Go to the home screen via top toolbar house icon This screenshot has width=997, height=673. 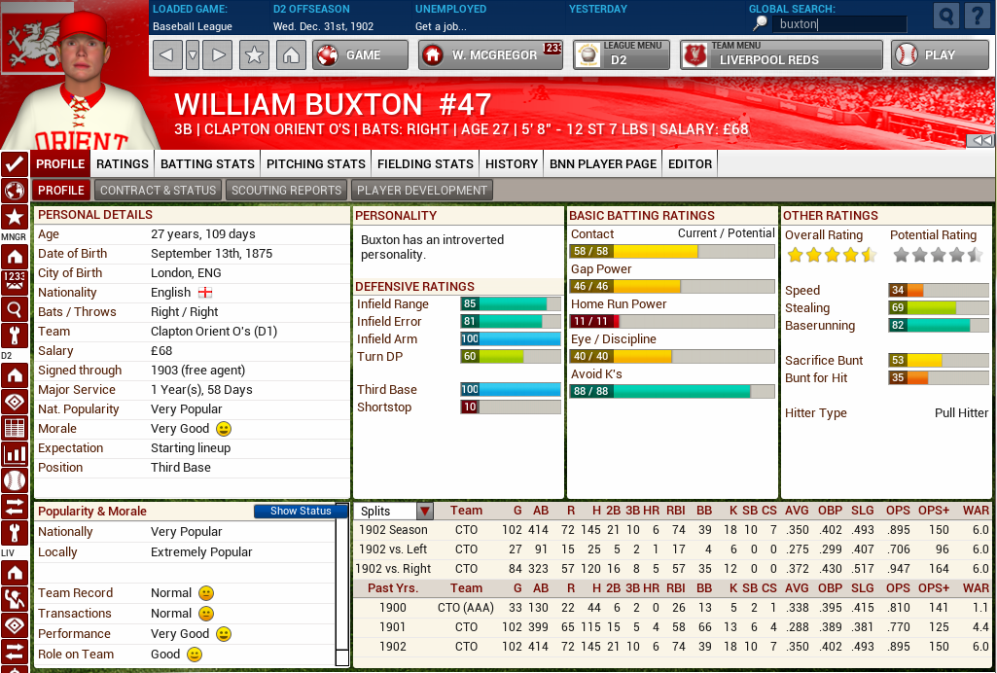[x=290, y=55]
